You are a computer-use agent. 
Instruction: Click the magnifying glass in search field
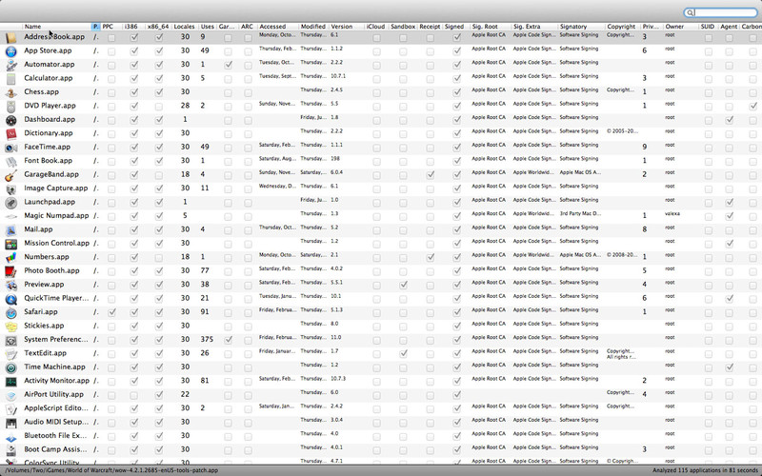tap(690, 13)
